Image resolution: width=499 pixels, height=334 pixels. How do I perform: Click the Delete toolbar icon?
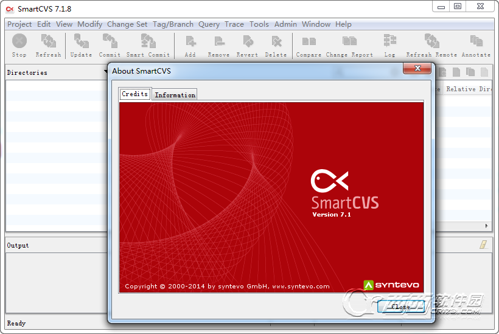click(x=276, y=41)
